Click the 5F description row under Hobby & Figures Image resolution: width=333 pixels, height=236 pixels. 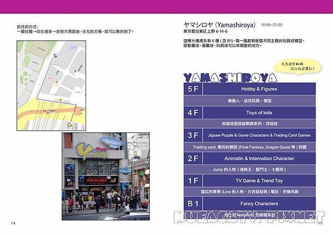click(250, 101)
